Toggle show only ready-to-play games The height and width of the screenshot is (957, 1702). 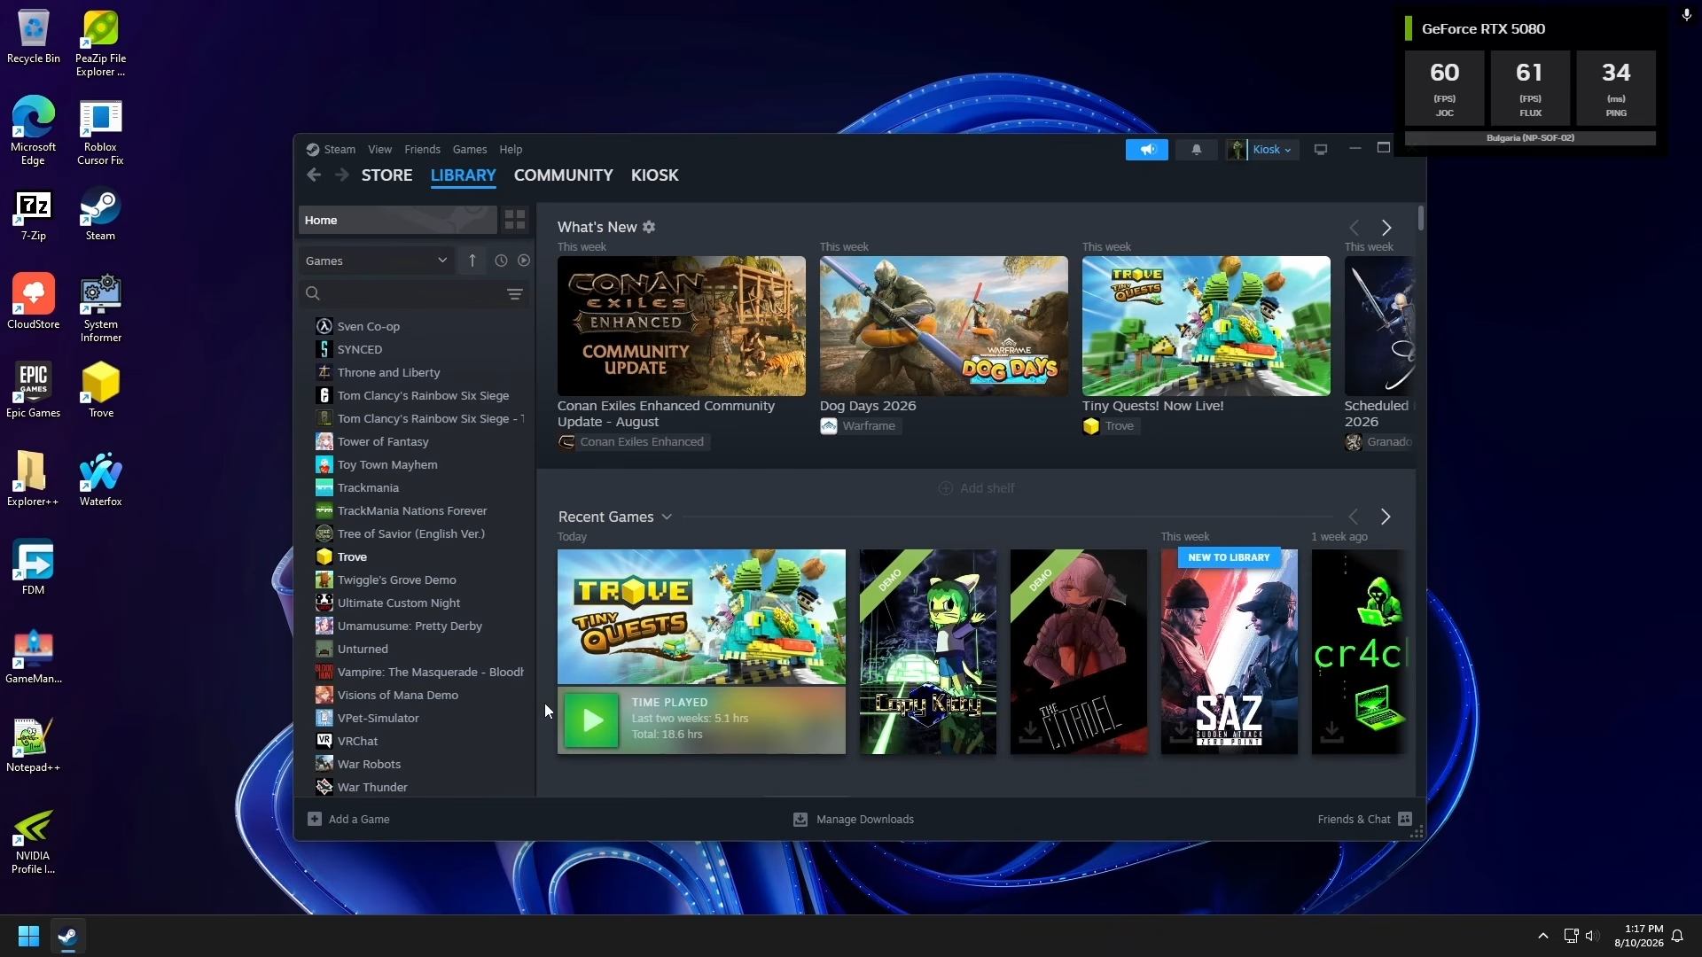(524, 261)
